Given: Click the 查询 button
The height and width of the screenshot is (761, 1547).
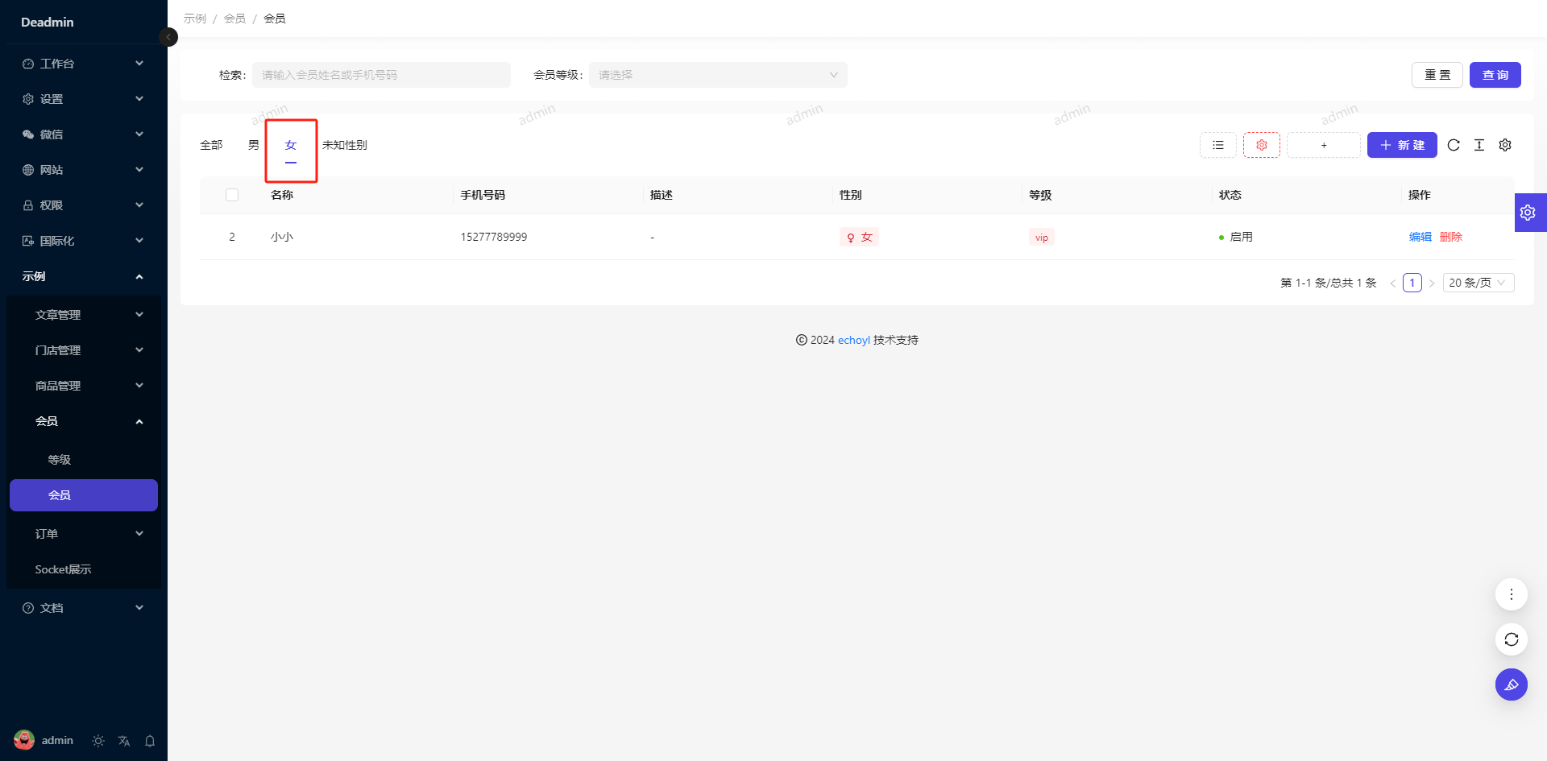Looking at the screenshot, I should 1495,75.
